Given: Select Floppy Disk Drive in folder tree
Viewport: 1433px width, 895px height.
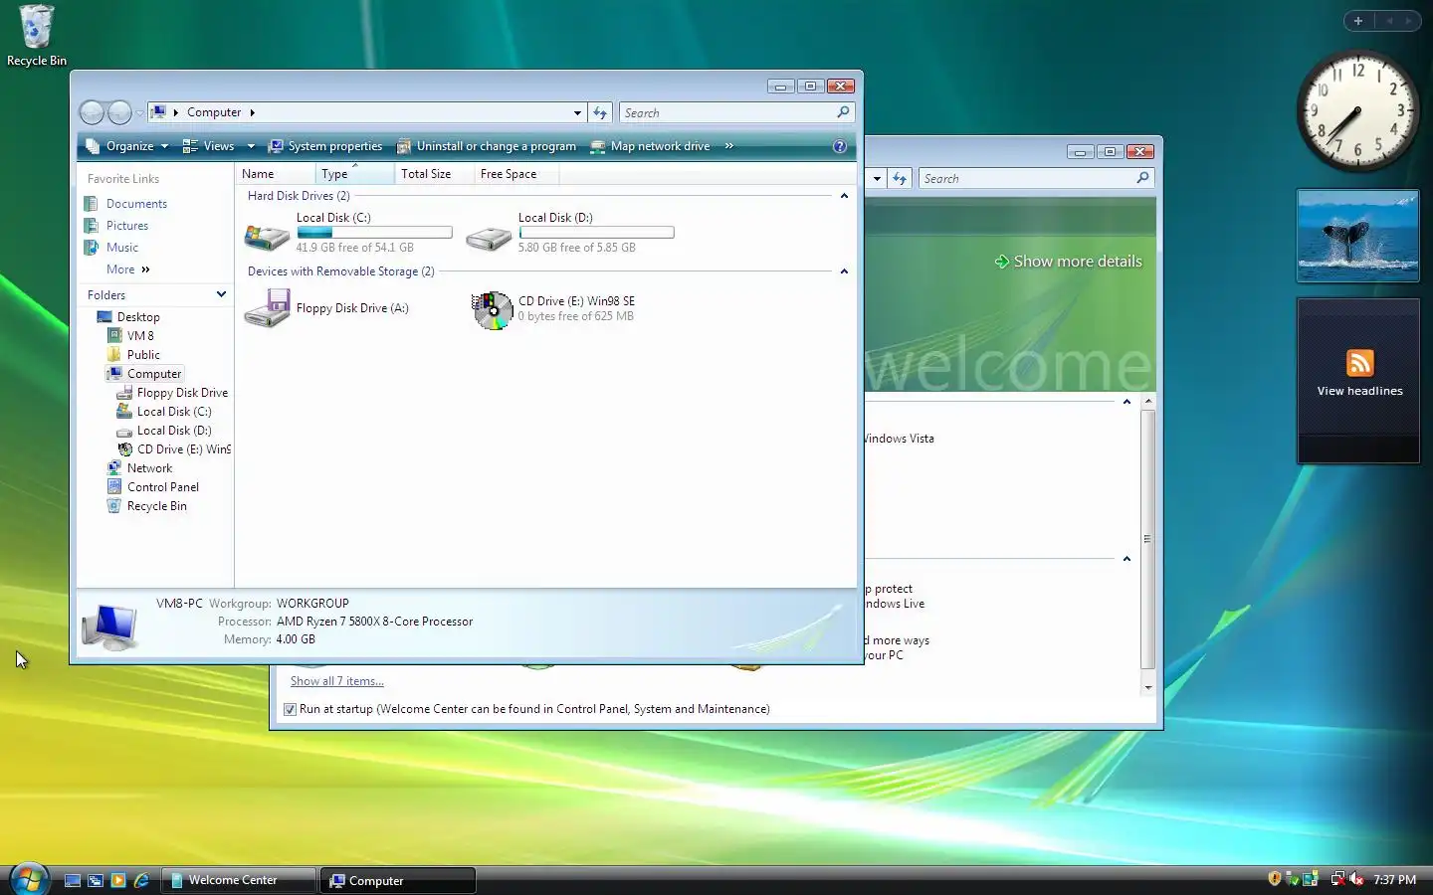Looking at the screenshot, I should click(x=182, y=393).
